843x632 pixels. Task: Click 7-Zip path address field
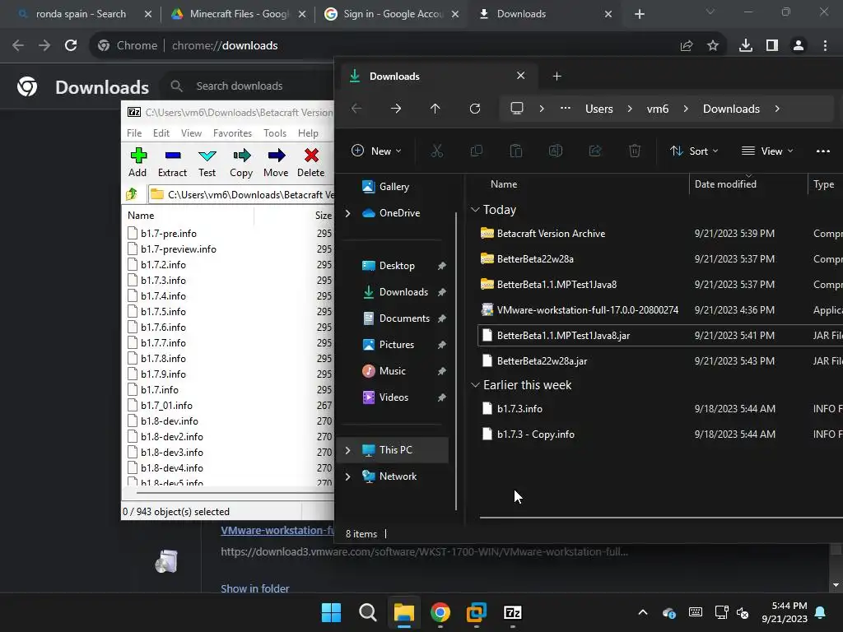pos(241,194)
